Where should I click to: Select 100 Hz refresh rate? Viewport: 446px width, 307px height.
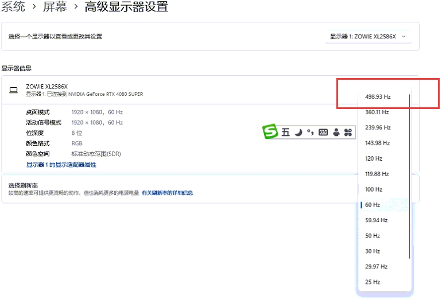click(x=383, y=189)
